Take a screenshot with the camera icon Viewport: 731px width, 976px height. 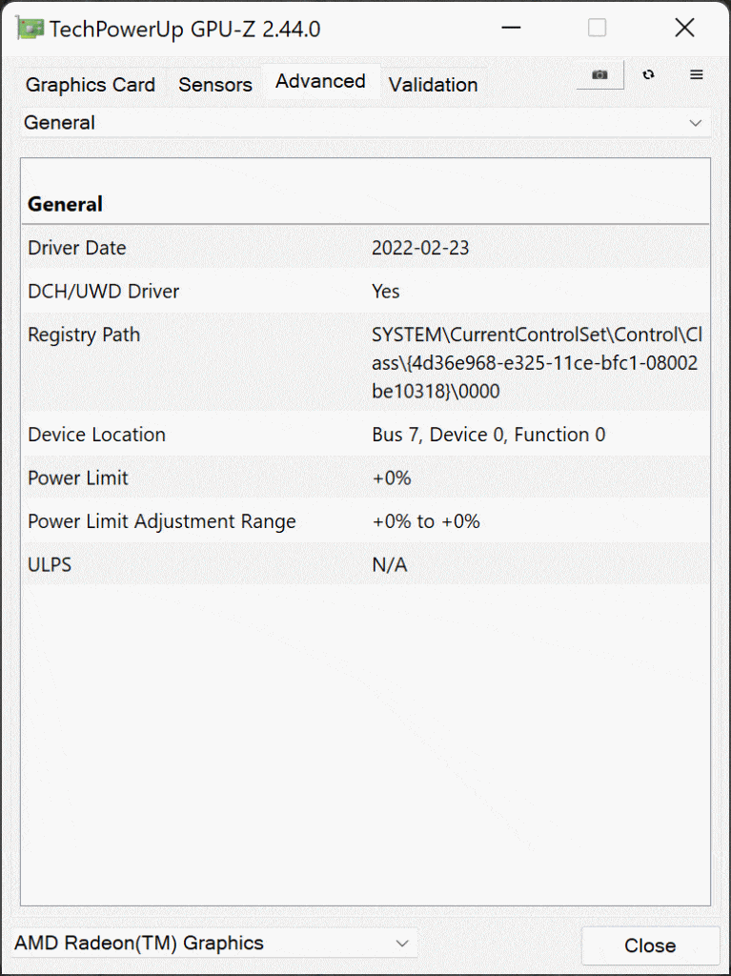599,74
